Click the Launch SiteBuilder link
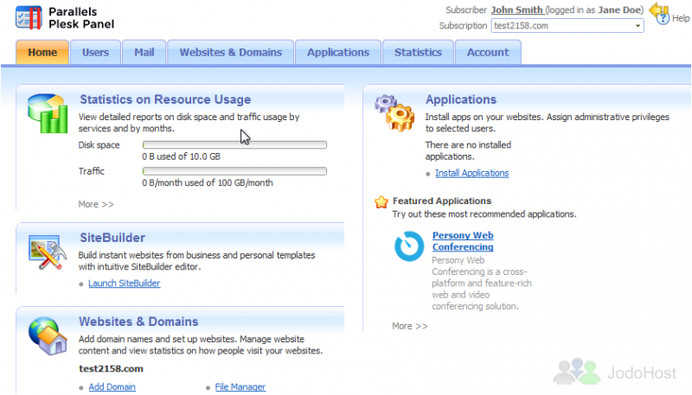The image size is (692, 395). pyautogui.click(x=124, y=283)
